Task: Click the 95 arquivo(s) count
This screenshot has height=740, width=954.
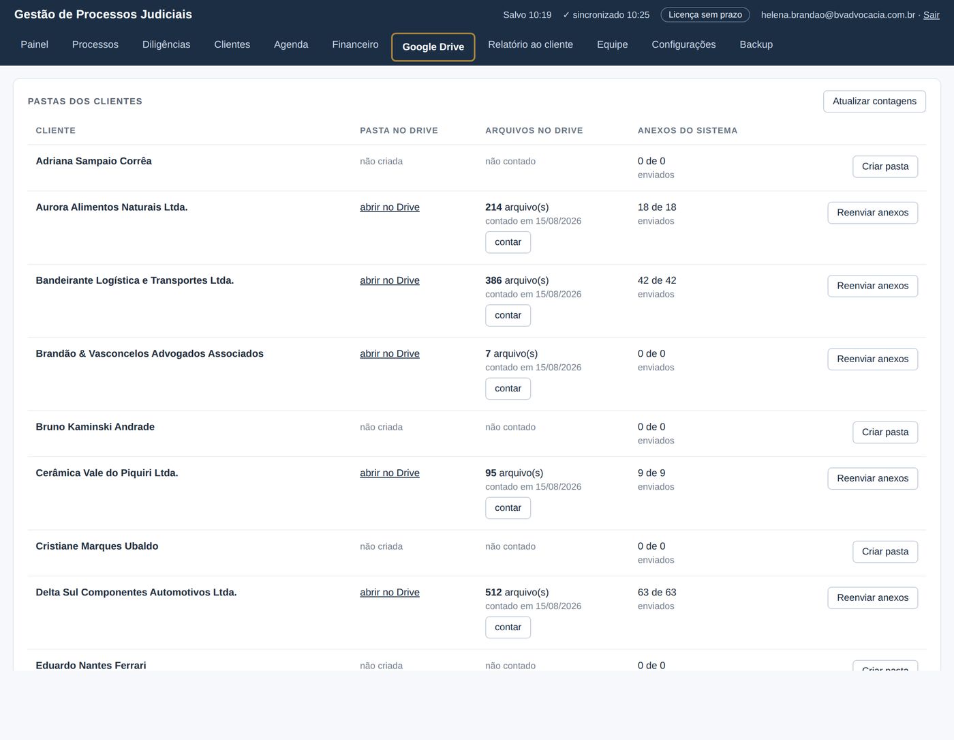Action: click(514, 473)
